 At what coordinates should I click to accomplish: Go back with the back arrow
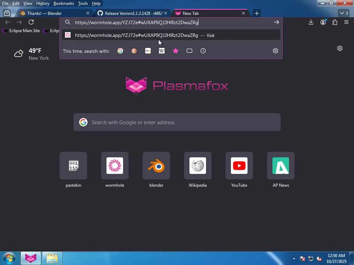click(8, 22)
